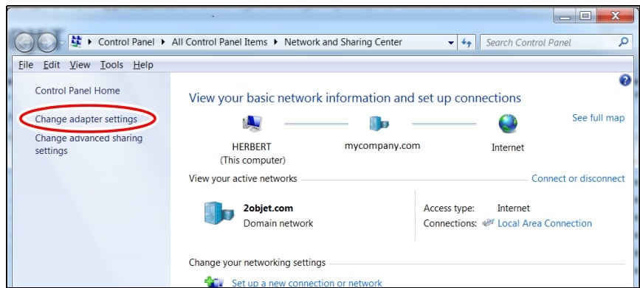Click the Change your networking settings heading

pyautogui.click(x=257, y=262)
